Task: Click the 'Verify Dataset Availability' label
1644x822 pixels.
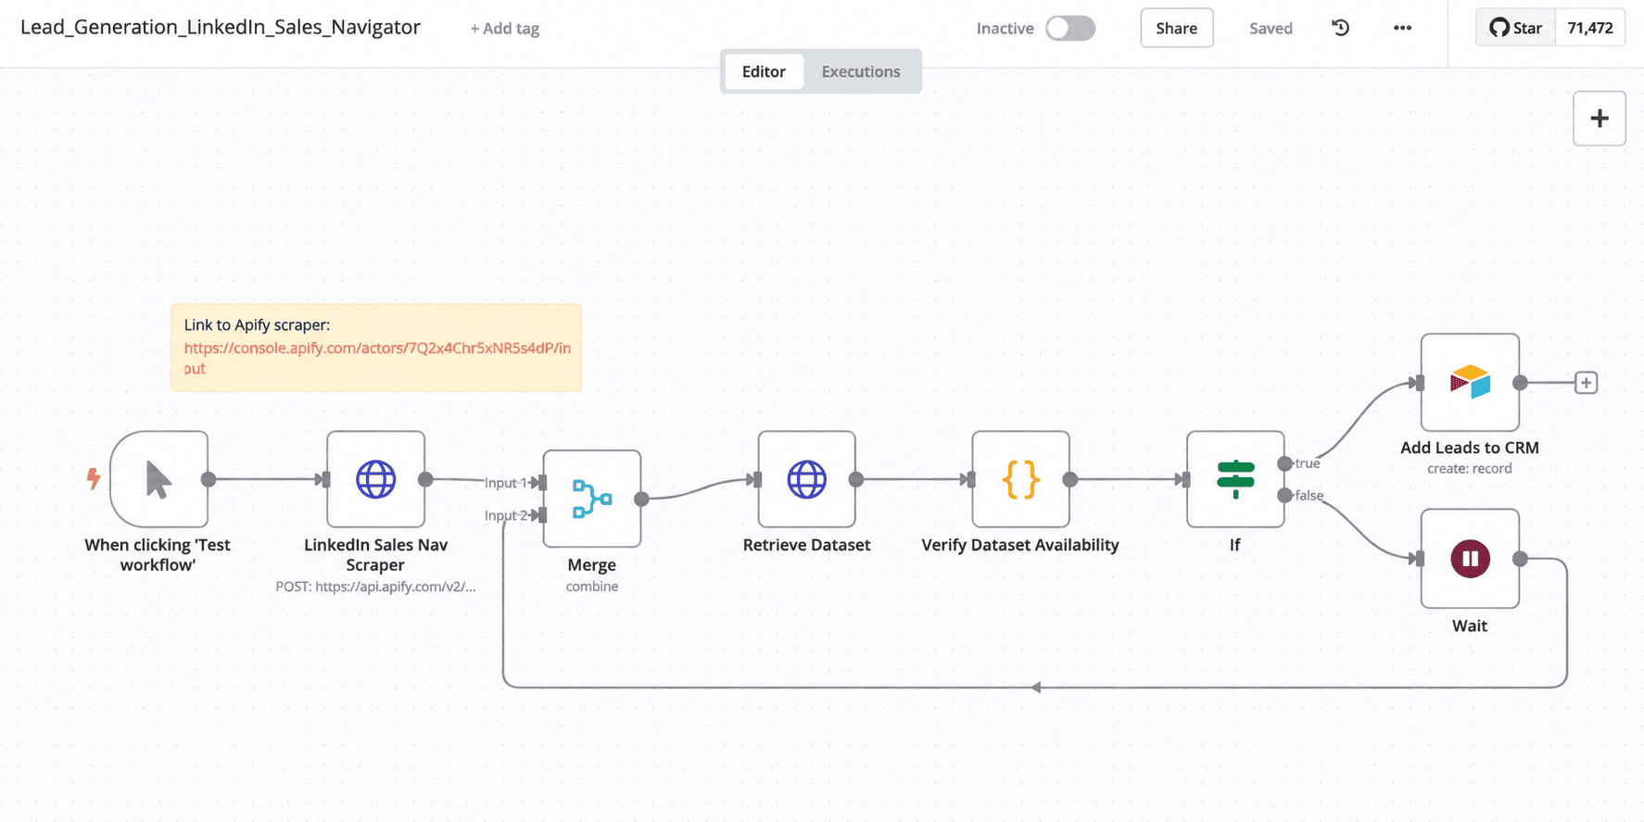Action: coord(1020,545)
